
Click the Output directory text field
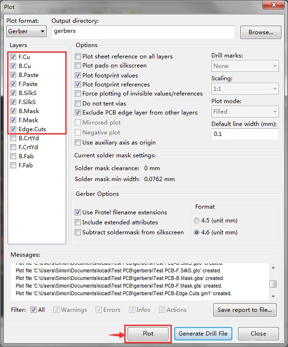coord(143,32)
